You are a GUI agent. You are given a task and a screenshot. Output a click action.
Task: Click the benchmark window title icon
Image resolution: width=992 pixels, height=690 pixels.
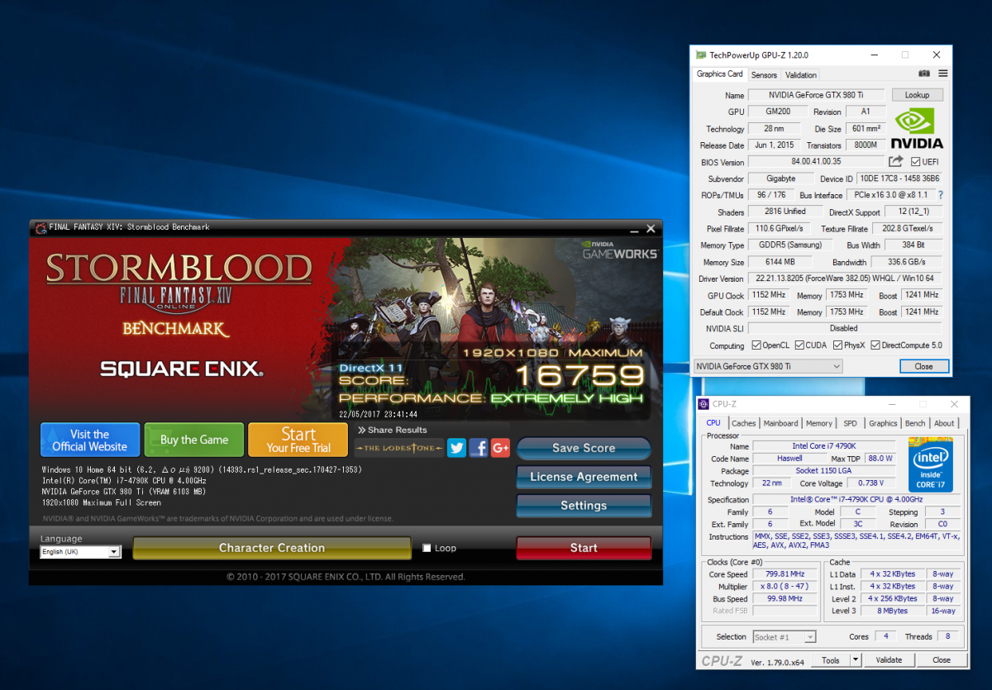point(40,227)
